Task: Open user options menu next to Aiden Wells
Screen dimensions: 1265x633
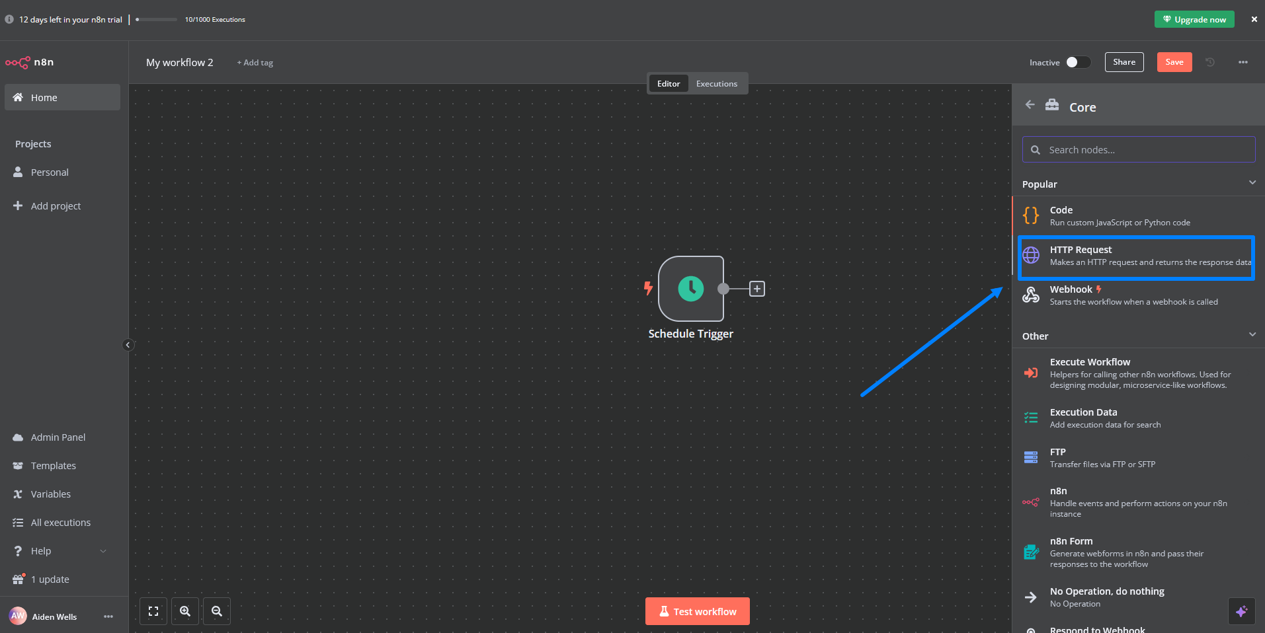Action: (x=108, y=616)
